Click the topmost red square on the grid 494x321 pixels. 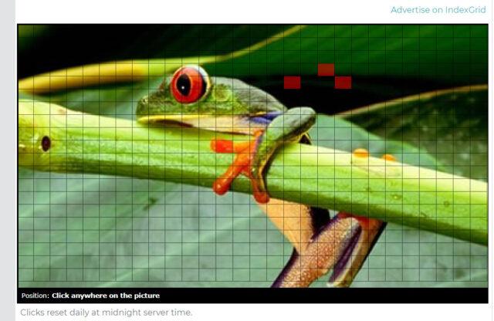(326, 69)
